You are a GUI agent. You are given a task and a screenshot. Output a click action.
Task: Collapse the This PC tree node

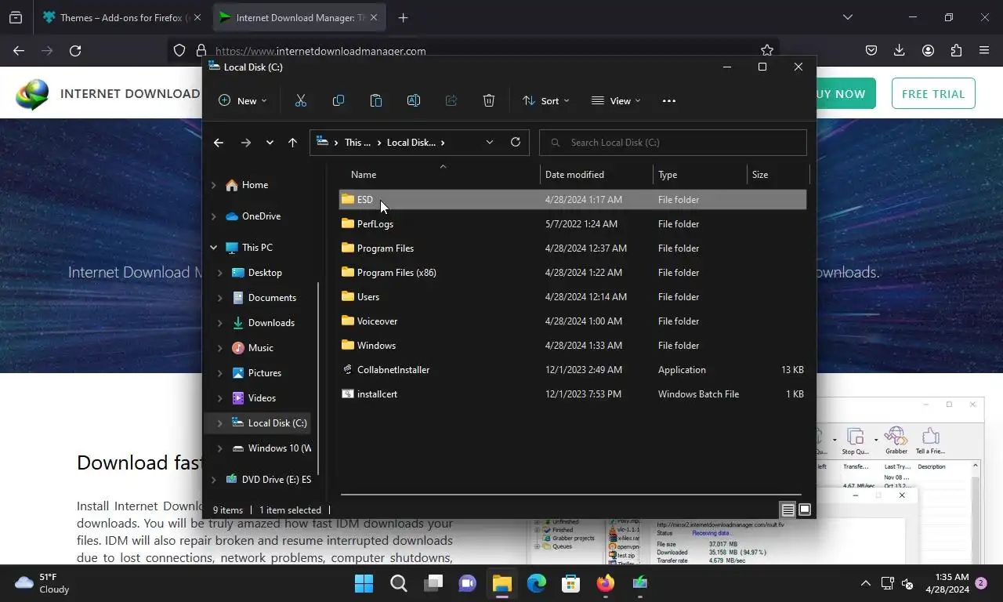click(213, 248)
